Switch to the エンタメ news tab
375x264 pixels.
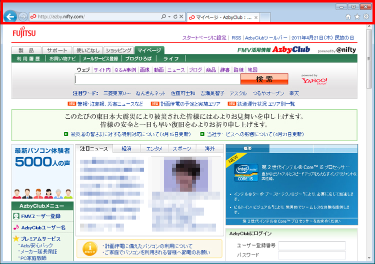[x=154, y=149]
